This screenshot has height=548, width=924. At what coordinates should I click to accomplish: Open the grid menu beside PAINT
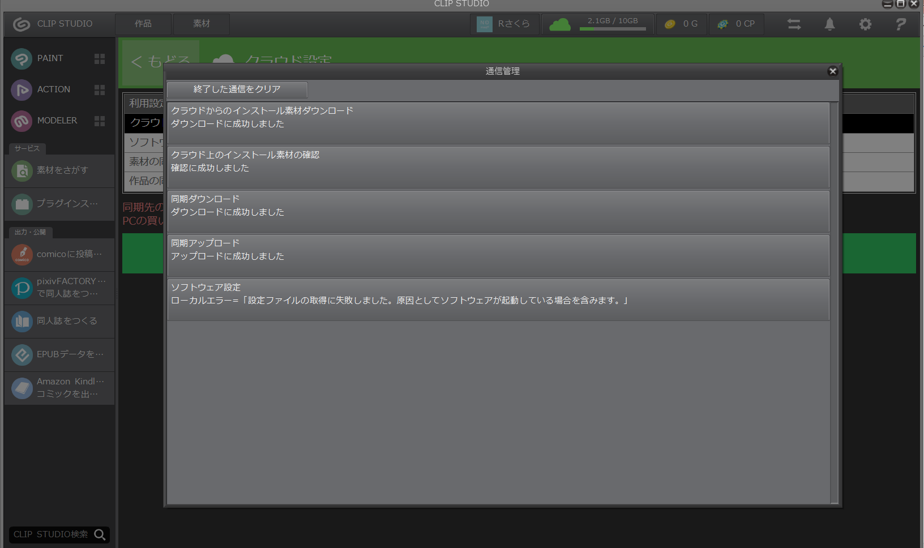[x=100, y=59]
